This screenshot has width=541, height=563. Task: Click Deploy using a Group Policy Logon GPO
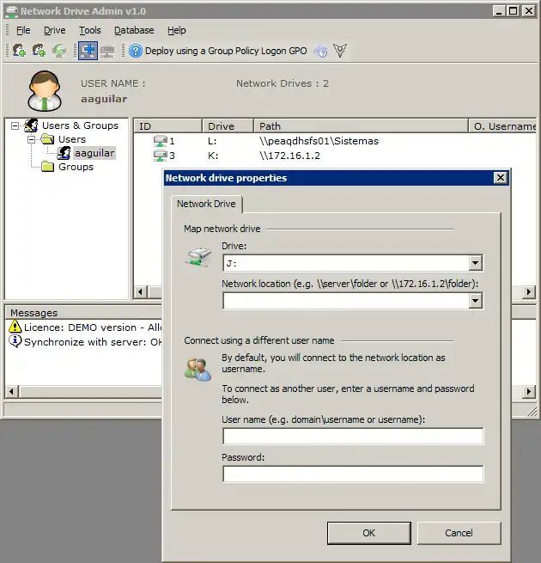[x=226, y=51]
